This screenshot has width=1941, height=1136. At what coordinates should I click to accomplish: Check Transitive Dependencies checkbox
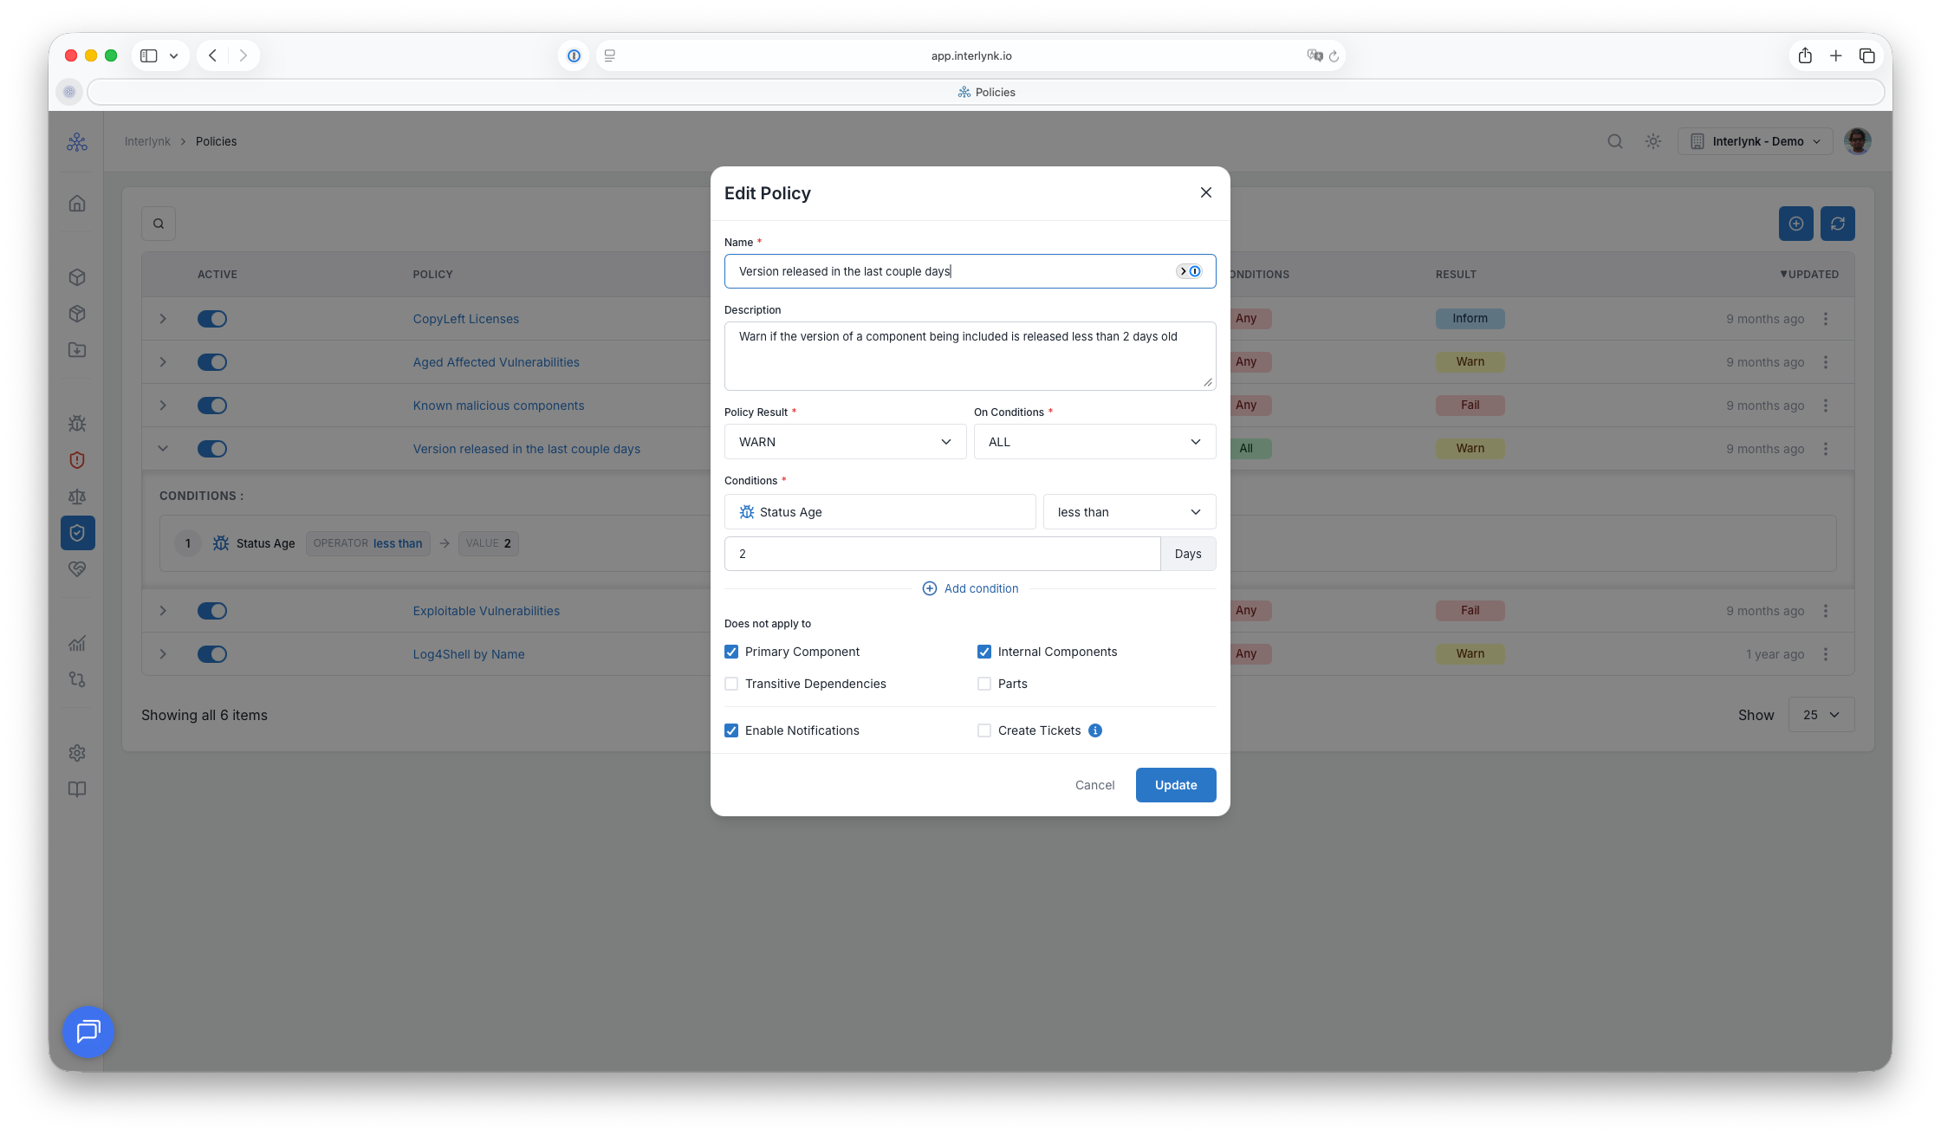[x=731, y=684]
